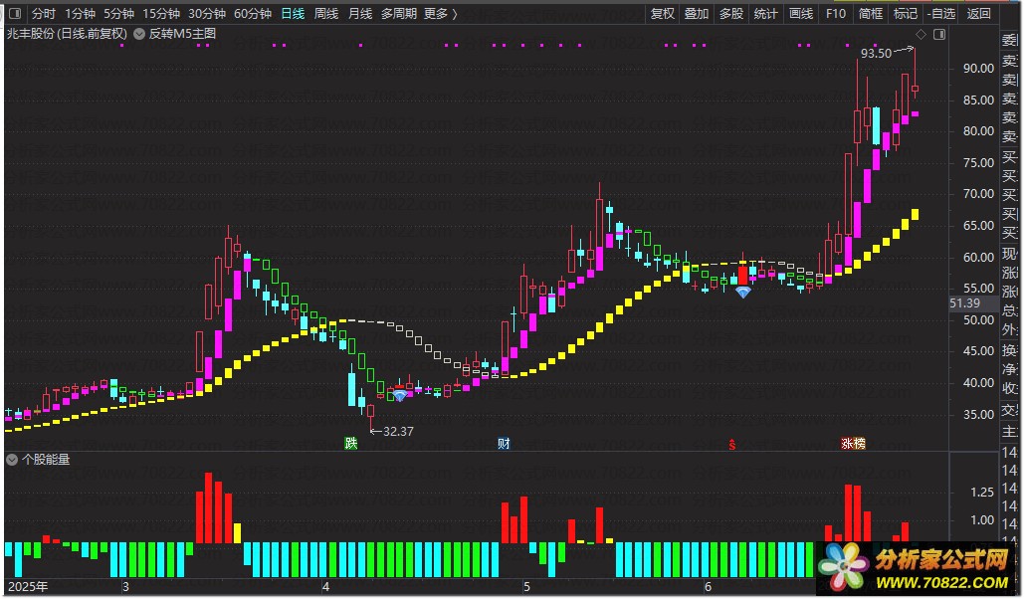This screenshot has height=599, width=1025.
Task: Click the 返回 back button
Action: [x=978, y=13]
